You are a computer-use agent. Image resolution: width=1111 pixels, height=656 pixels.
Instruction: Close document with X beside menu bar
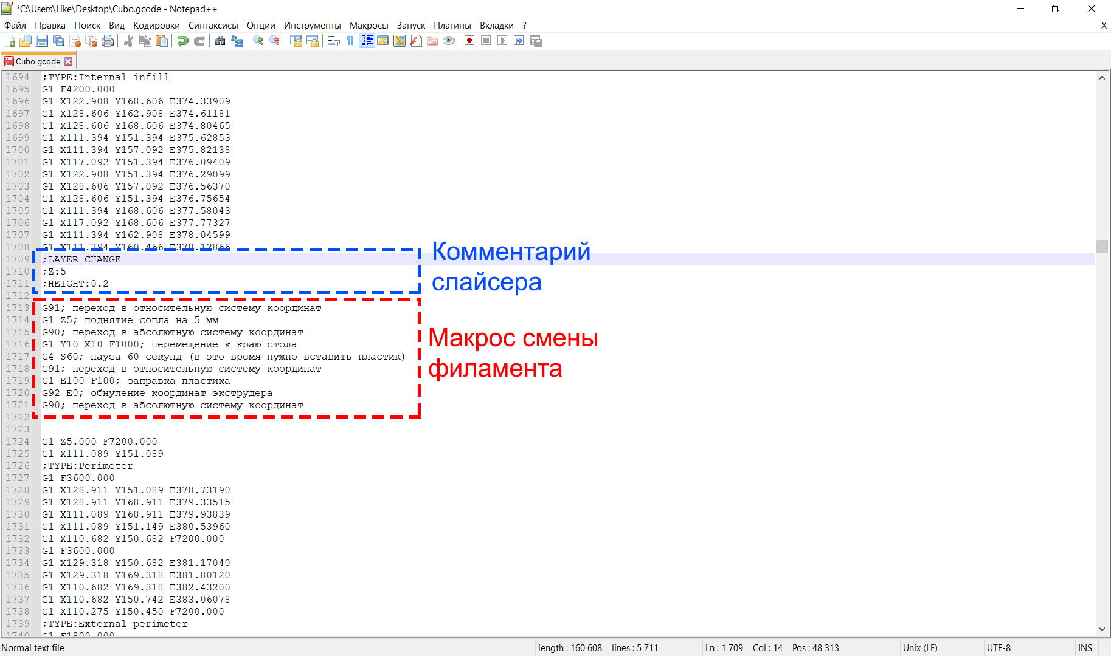[x=1104, y=26]
